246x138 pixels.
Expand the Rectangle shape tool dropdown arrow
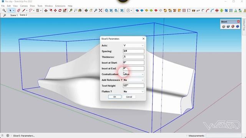[x=41, y=11]
